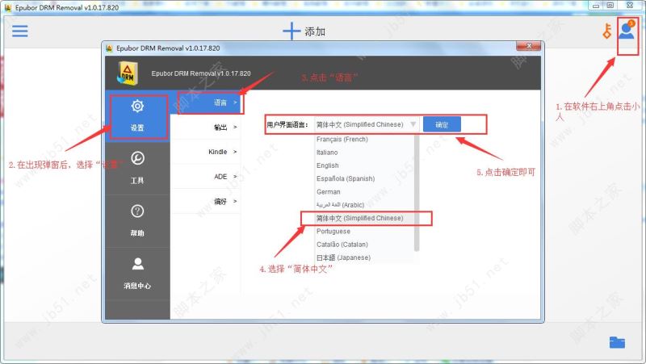Open the hamburger menu in main window
646x364 pixels.
[19, 31]
